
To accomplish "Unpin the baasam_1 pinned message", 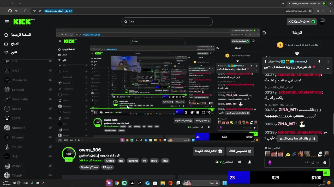I will point(319,62).
